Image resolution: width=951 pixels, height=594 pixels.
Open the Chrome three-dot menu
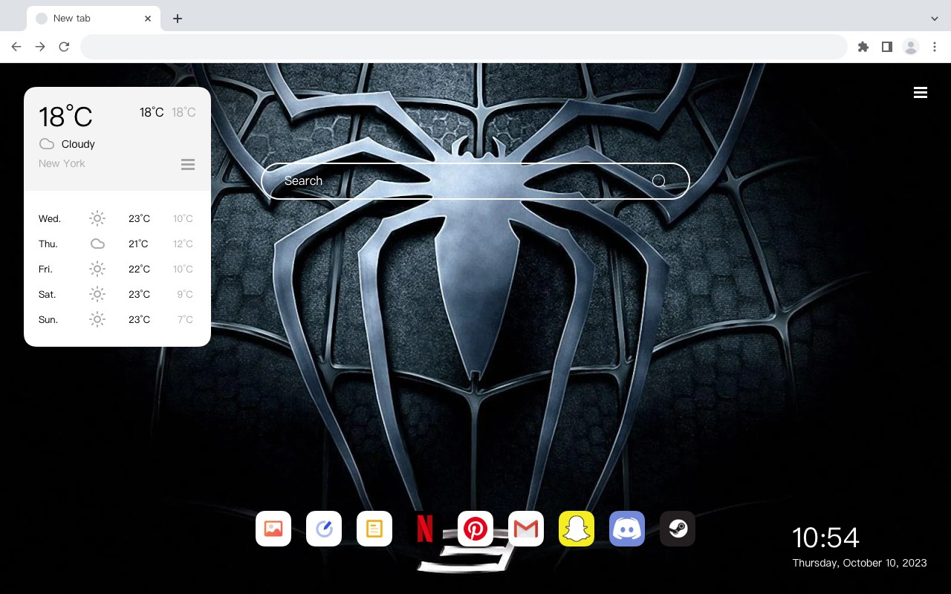[x=935, y=47]
